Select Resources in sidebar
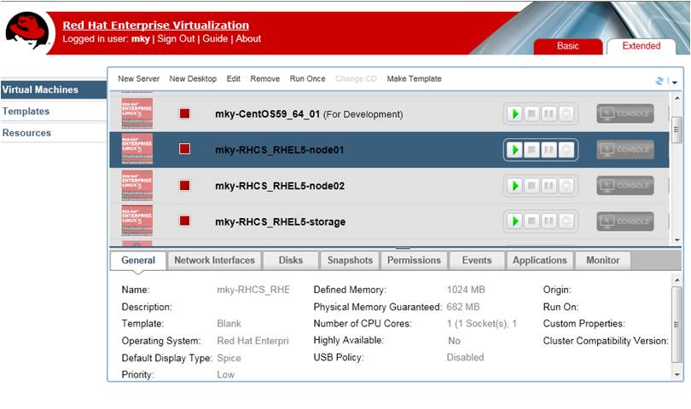Image resolution: width=691 pixels, height=409 pixels. (54, 133)
